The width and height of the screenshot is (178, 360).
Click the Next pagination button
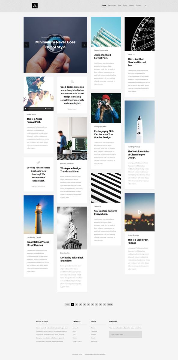110,304
